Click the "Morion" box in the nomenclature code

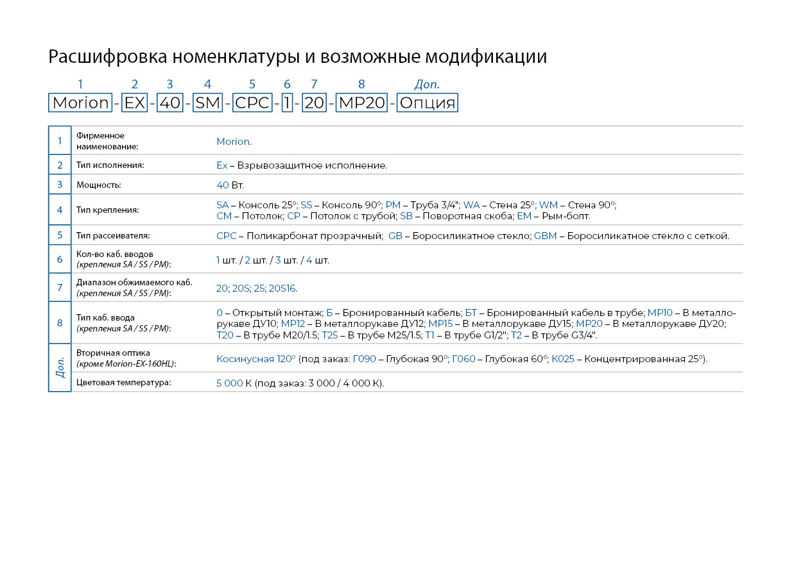pos(80,103)
